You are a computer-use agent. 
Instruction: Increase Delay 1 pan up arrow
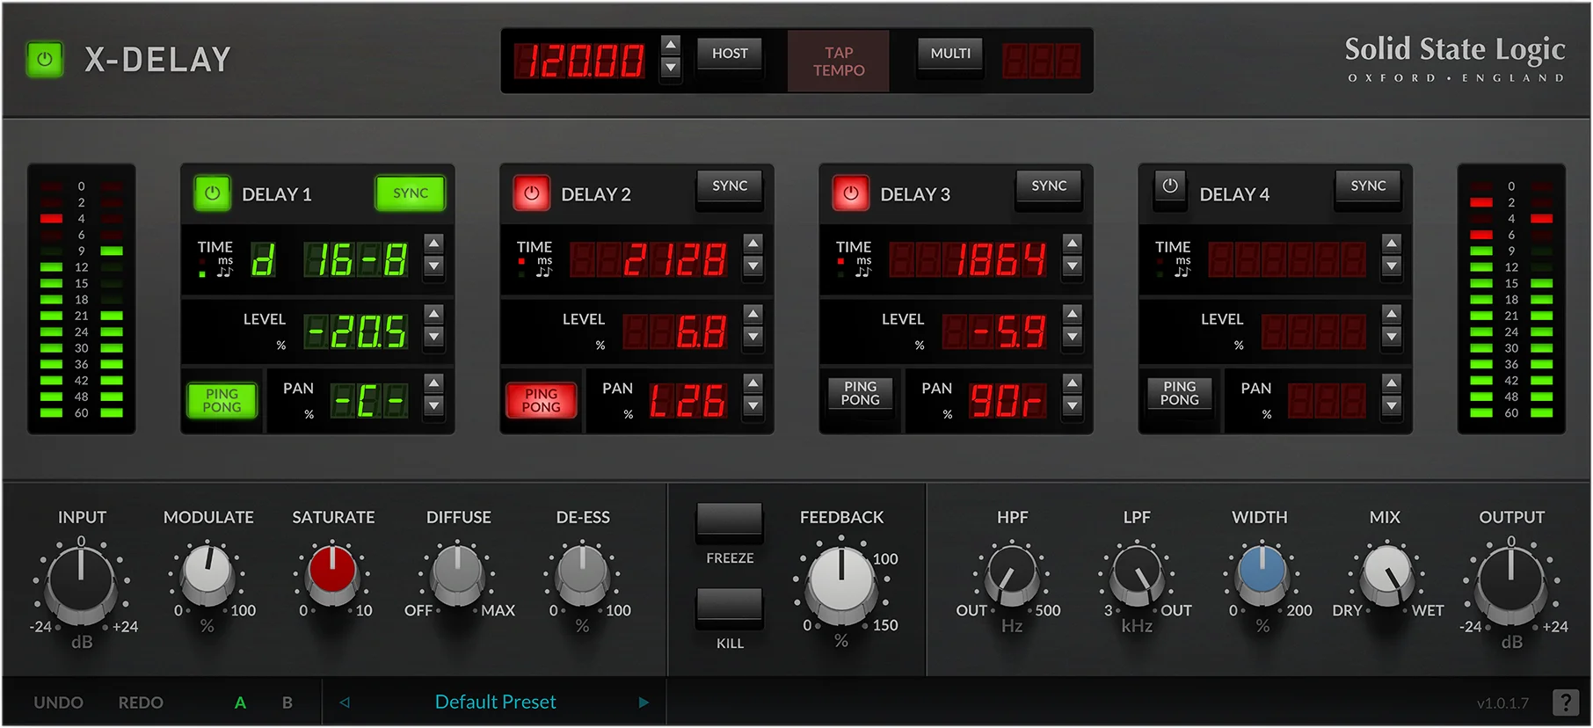(x=433, y=382)
